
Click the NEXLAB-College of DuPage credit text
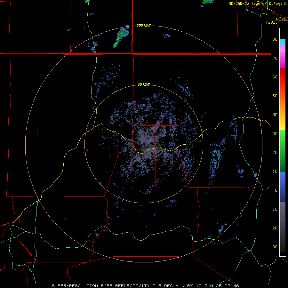tap(255, 4)
